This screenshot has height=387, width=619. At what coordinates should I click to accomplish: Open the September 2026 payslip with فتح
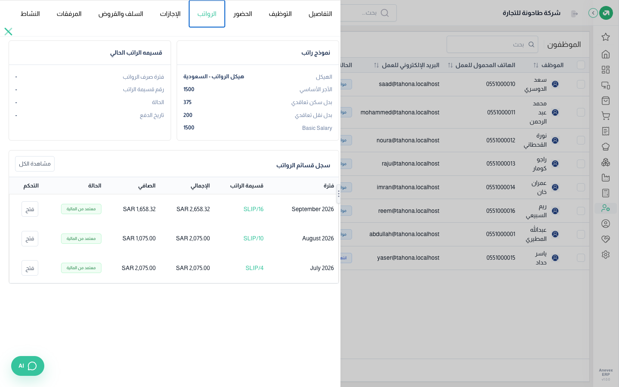[30, 209]
